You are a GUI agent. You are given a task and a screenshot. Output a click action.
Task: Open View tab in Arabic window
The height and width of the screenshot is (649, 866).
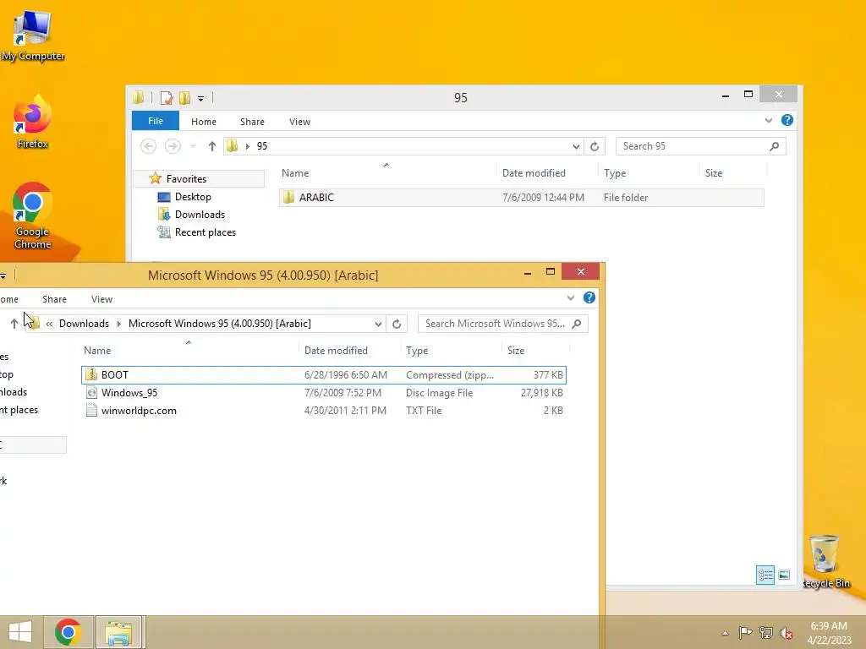pos(101,299)
